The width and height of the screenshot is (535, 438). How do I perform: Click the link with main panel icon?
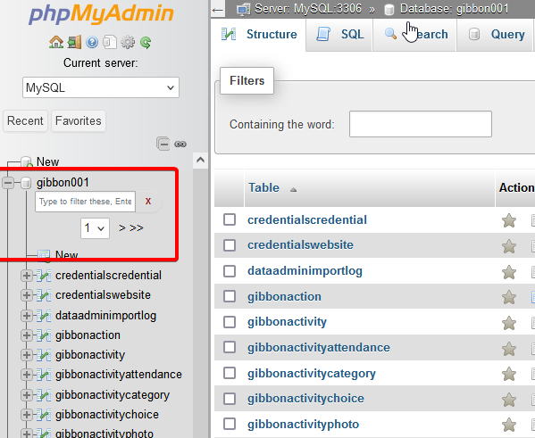[x=180, y=145]
